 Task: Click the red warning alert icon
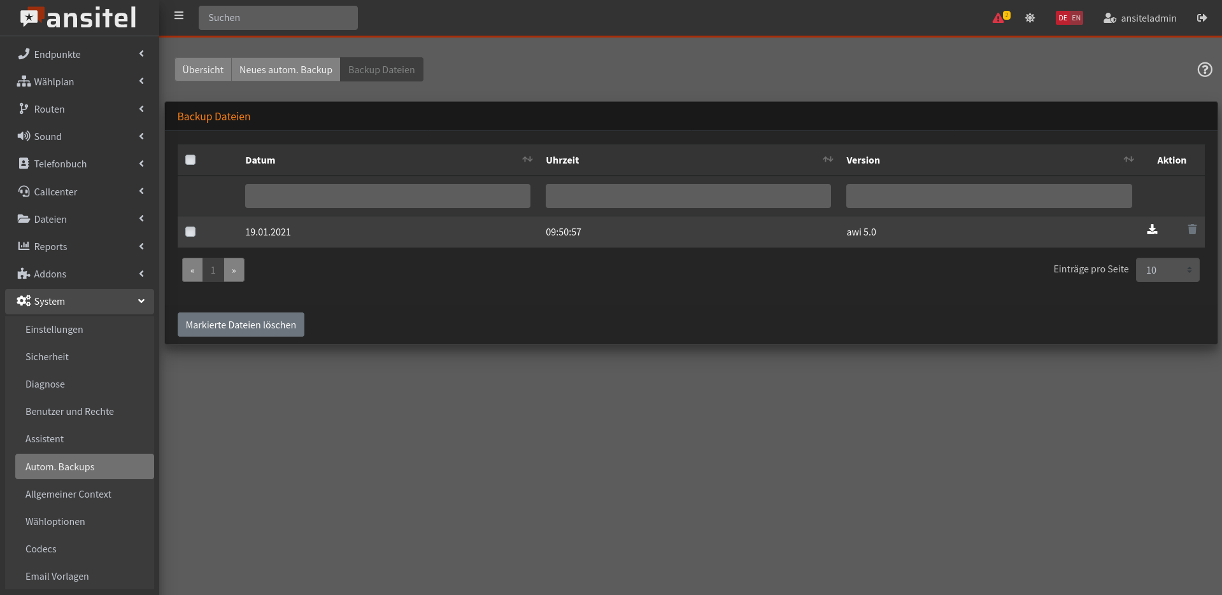[998, 18]
